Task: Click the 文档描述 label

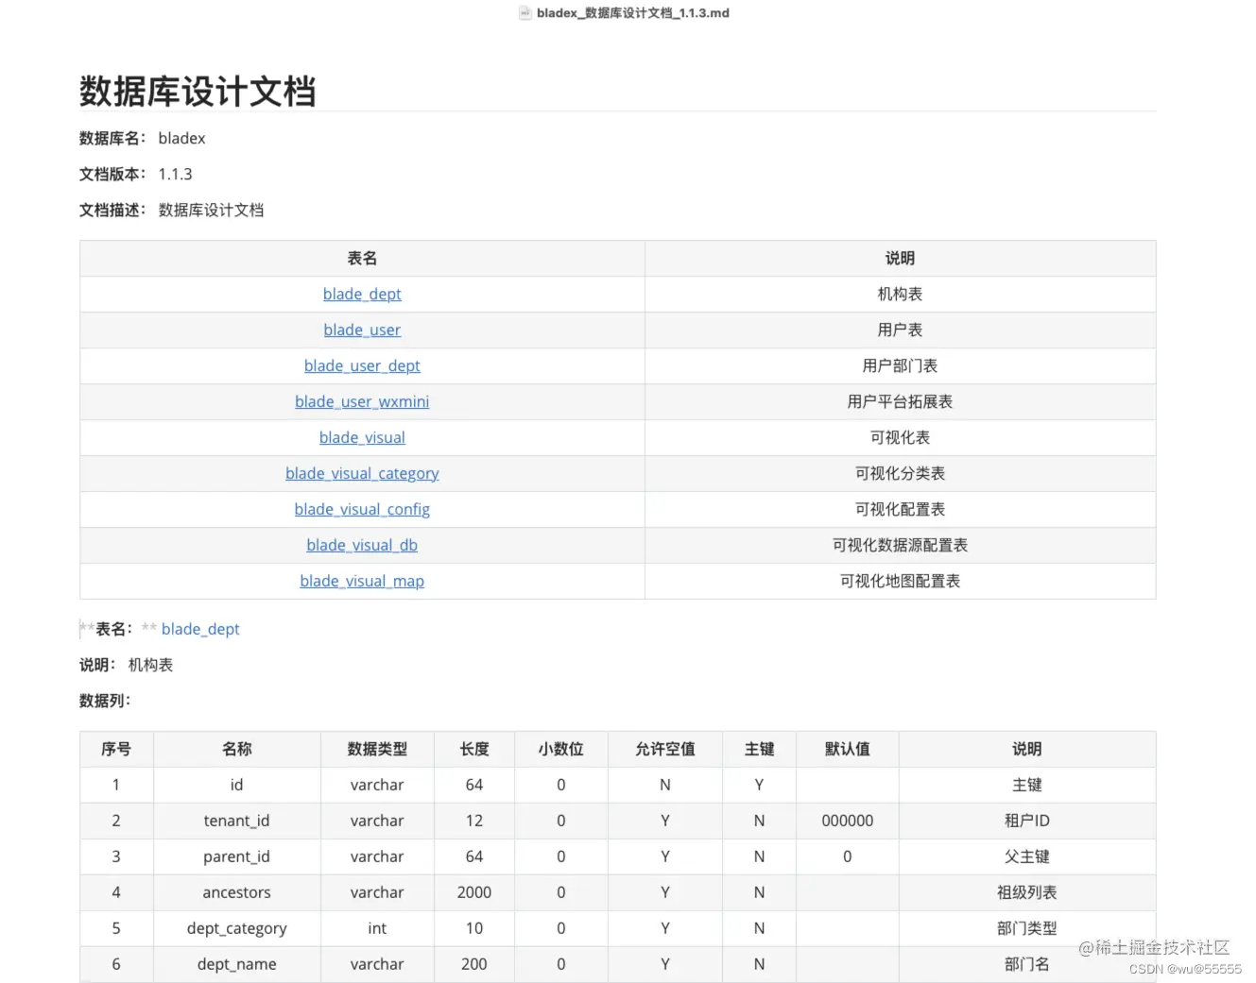Action: (112, 210)
